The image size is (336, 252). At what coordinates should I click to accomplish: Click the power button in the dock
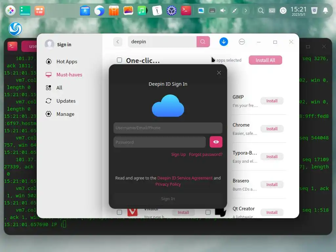283,10
